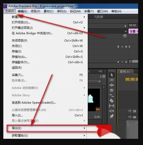The height and width of the screenshot is (145, 143).
Task: Open the 字幕(T) menu
Action: 89,11
